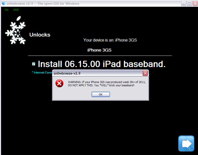Click the OK button in the warning dialog
Image resolution: width=198 pixels, height=155 pixels.
101,94
